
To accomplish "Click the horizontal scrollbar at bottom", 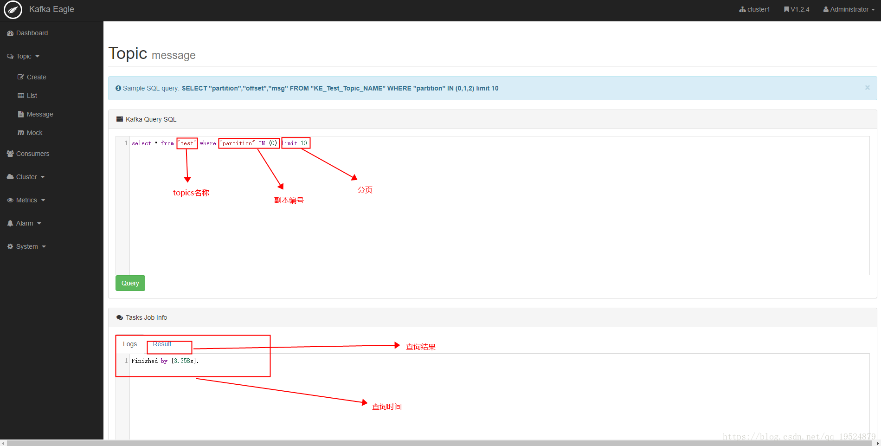I will click(440, 443).
